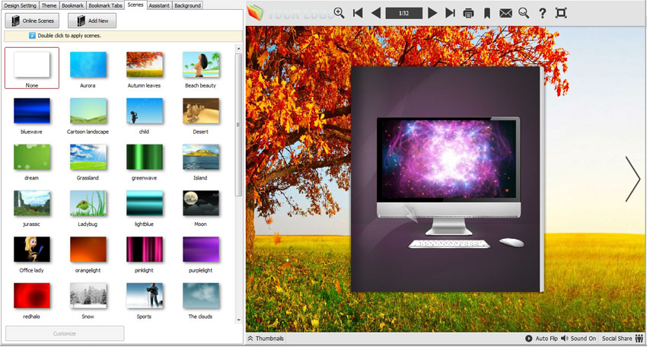This screenshot has height=347, width=647.
Task: Flip to next page with right chevron
Action: click(632, 179)
